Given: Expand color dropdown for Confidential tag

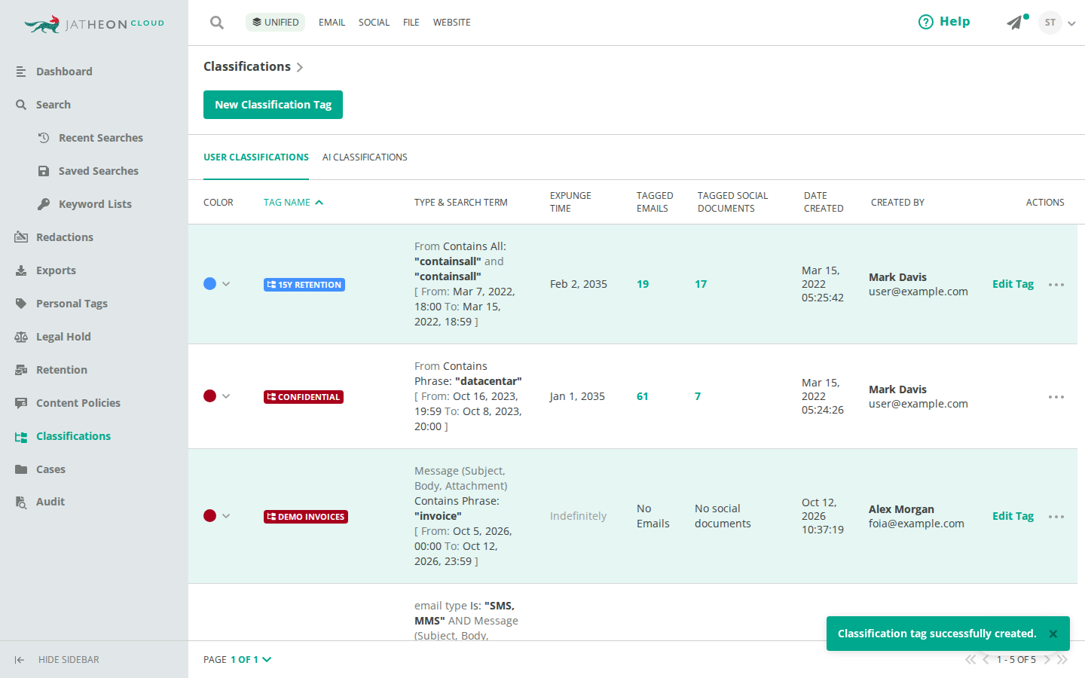Looking at the screenshot, I should click(x=226, y=396).
